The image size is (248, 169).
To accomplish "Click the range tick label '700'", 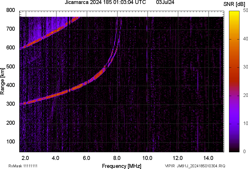I will pos(10,29).
